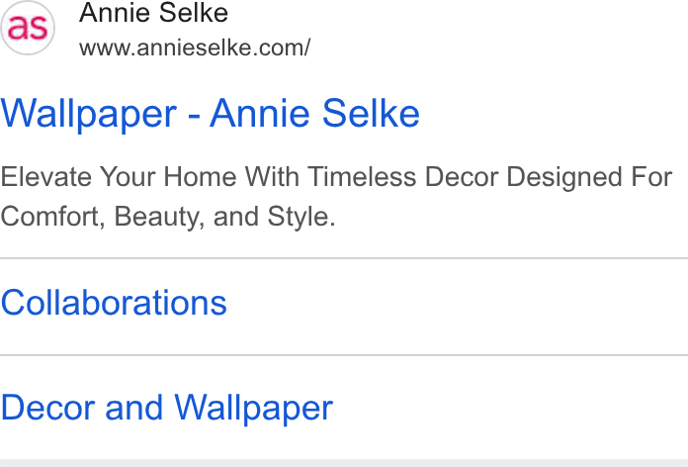Image resolution: width=688 pixels, height=467 pixels.
Task: Click 'Timeless Decor Designed For' snippet text
Action: click(x=489, y=177)
